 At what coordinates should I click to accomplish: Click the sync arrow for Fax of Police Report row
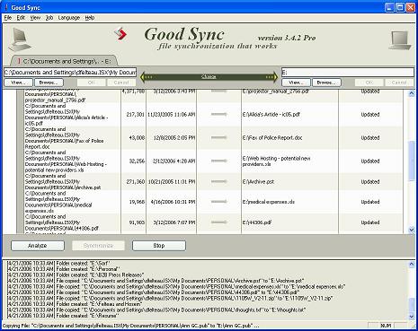pos(219,137)
